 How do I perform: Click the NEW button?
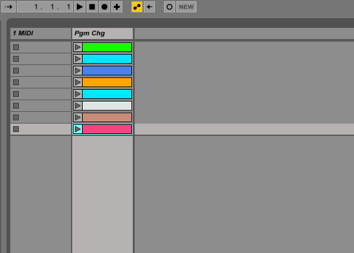tap(186, 7)
